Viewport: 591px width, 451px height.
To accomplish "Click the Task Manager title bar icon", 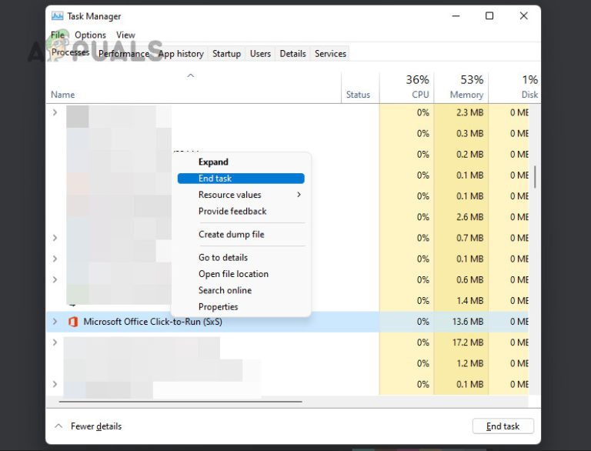I will click(x=57, y=16).
